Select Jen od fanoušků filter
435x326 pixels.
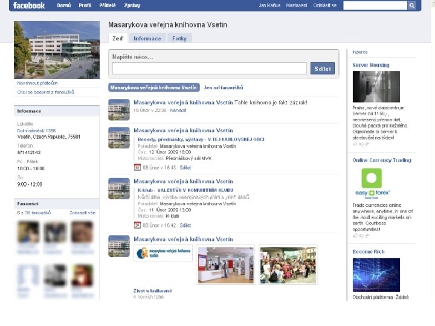(224, 88)
